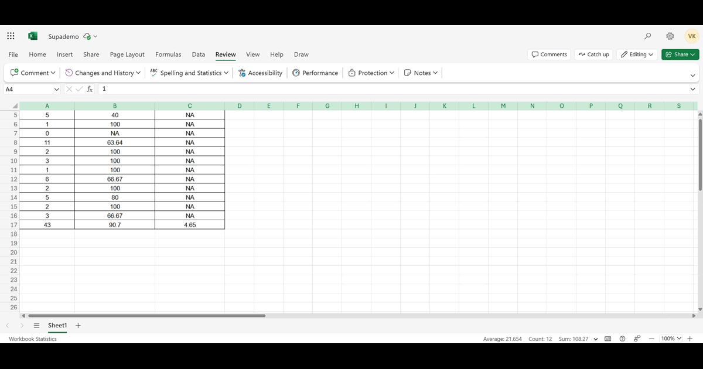Zoom in with the plus icon
This screenshot has width=703, height=369.
click(x=690, y=339)
